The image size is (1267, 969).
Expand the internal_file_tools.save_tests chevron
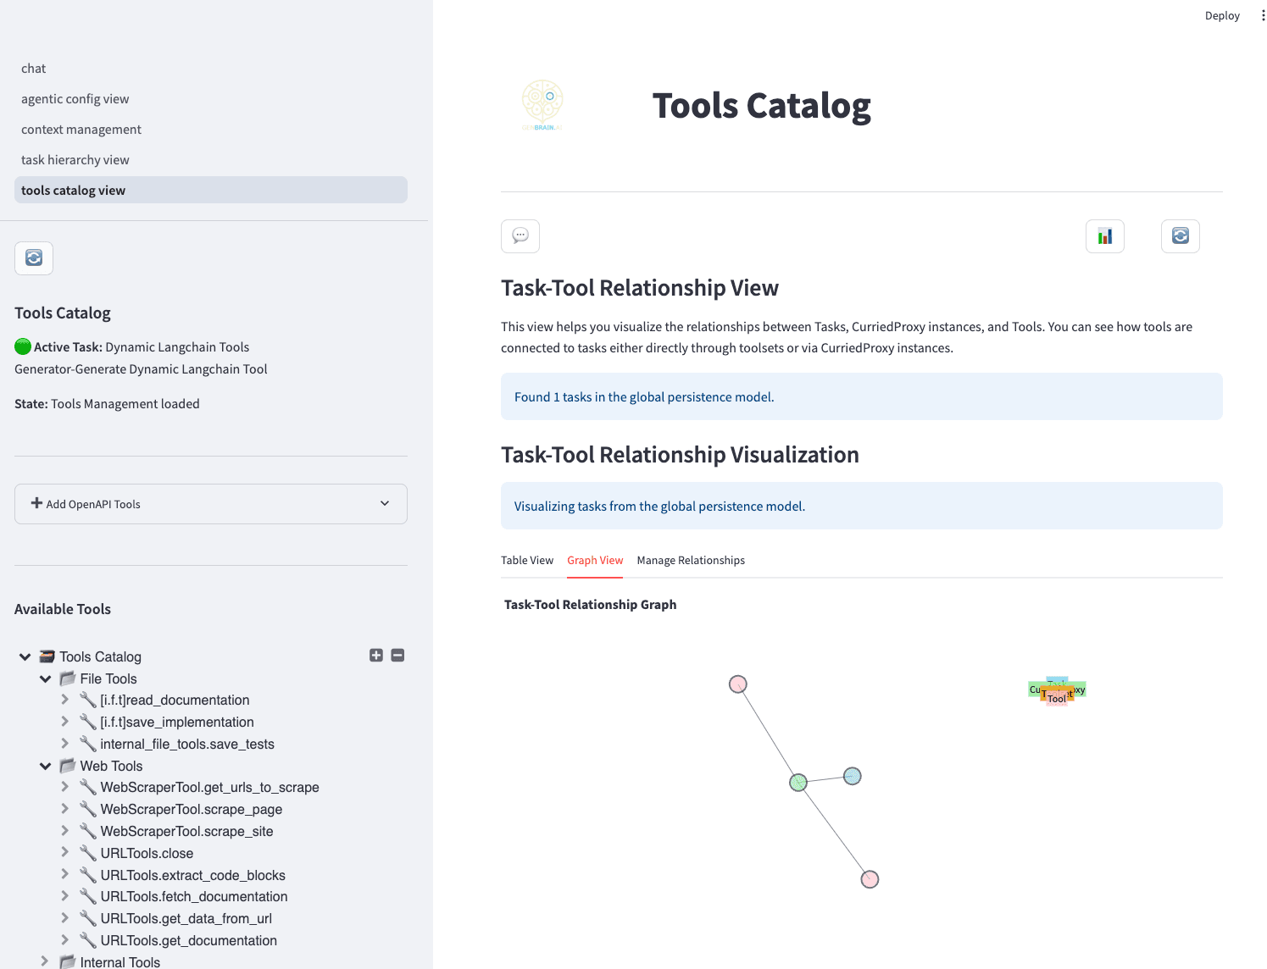click(x=65, y=744)
